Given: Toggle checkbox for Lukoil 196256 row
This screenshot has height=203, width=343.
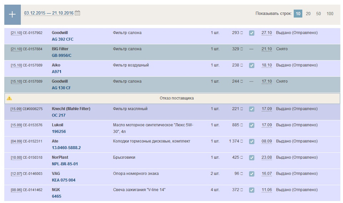Looking at the screenshot, I should click(x=252, y=125).
